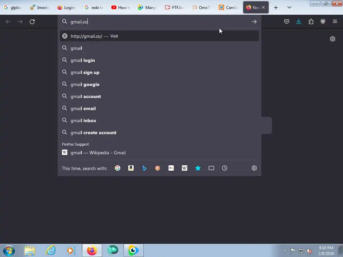This screenshot has height=257, width=343.
Task: Click the muted volume tray icon
Action: pos(309,251)
